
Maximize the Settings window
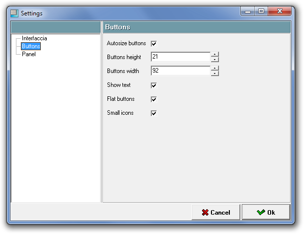tap(261, 11)
